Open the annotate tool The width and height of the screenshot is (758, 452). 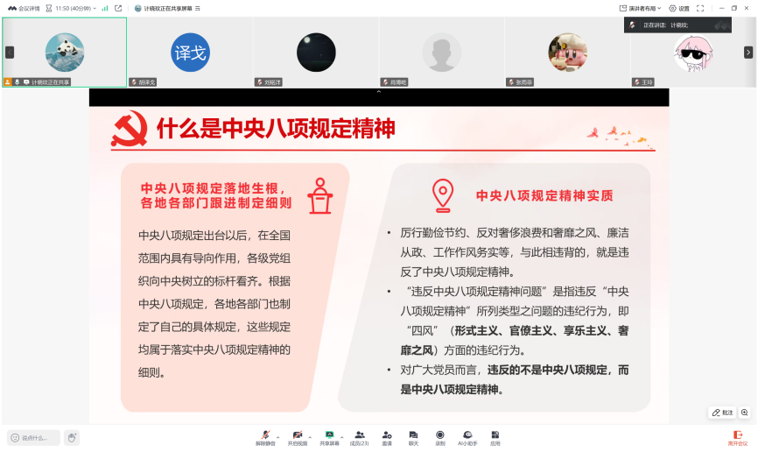click(722, 412)
